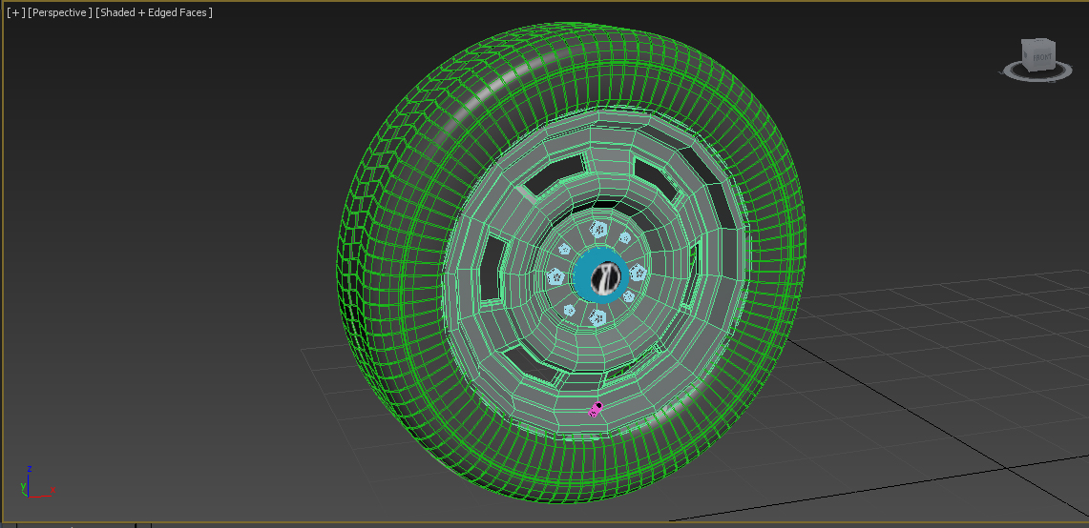Click the chrome center emblem on hub
The height and width of the screenshot is (528, 1089).
point(605,277)
